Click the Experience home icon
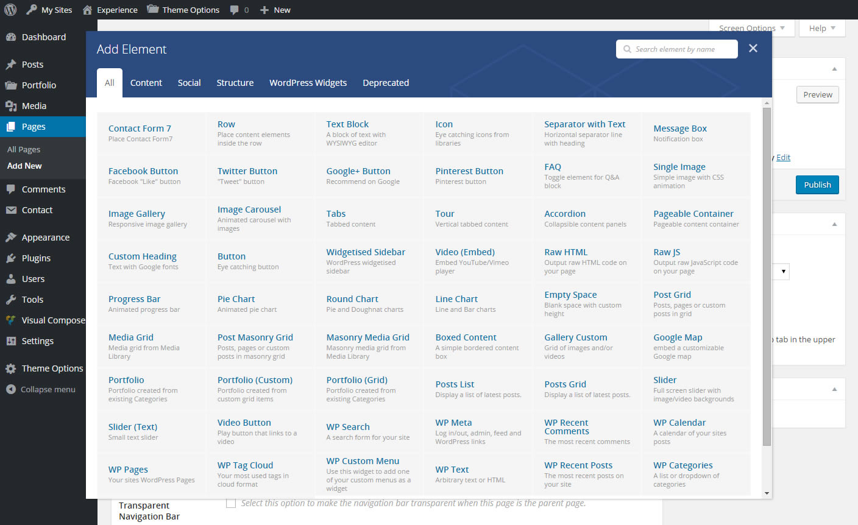 point(88,10)
